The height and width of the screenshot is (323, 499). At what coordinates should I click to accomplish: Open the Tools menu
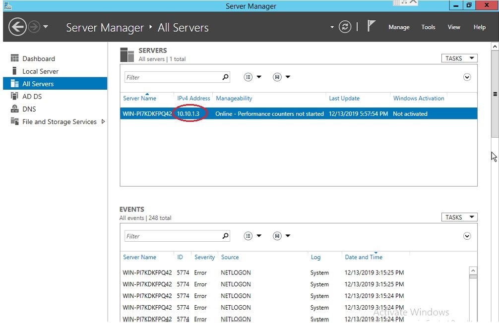point(428,27)
